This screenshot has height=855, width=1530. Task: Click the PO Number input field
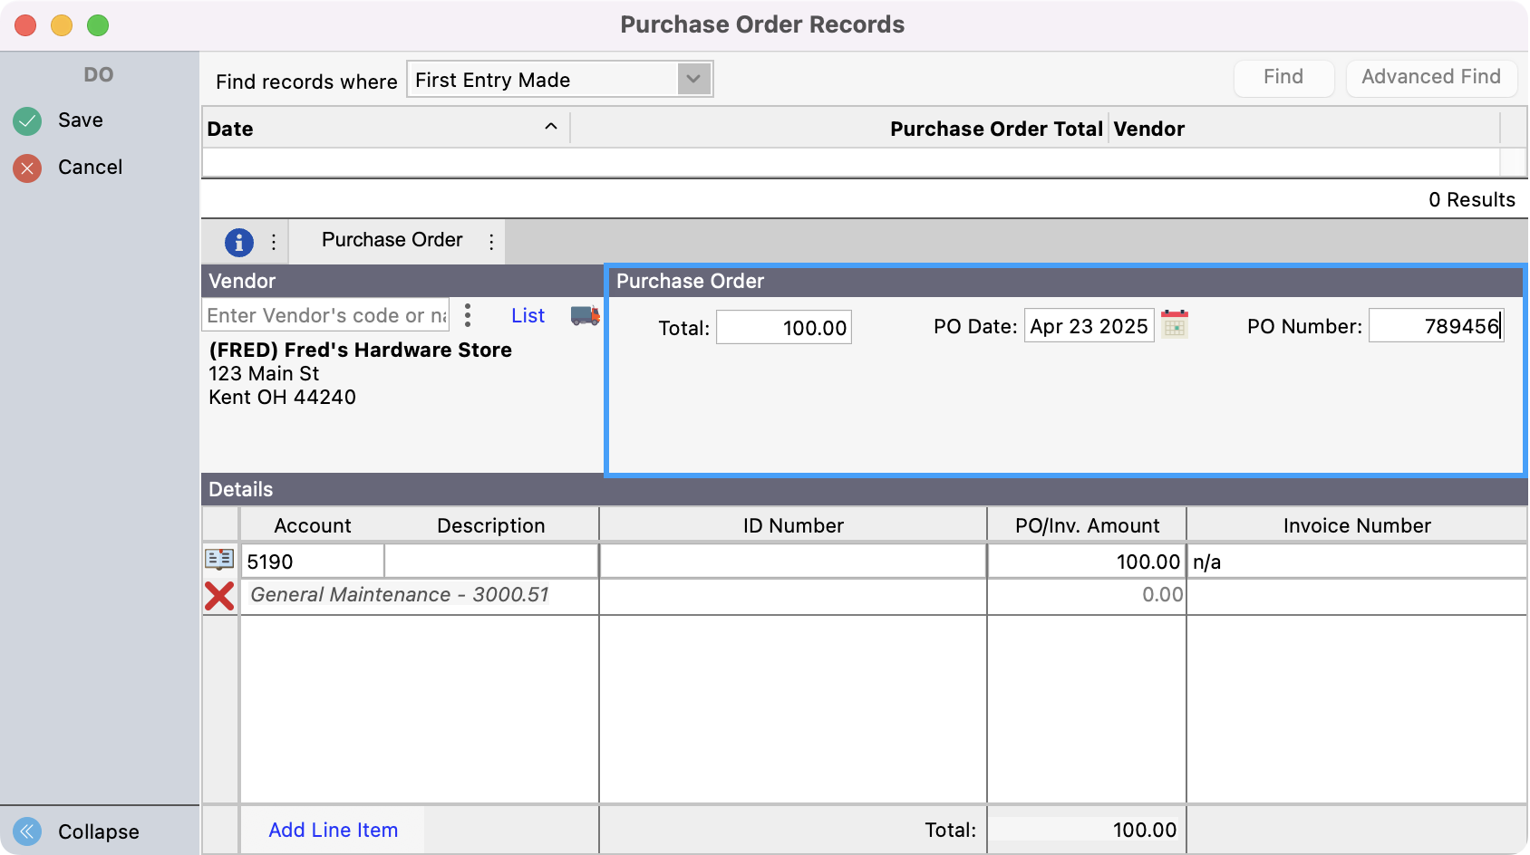tap(1435, 326)
